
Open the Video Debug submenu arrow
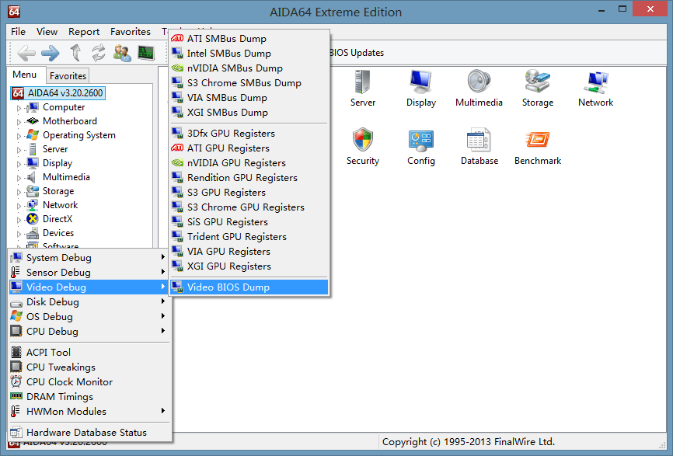(x=163, y=287)
